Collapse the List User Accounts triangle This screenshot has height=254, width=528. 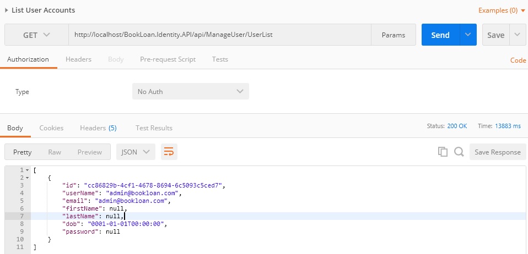point(7,10)
